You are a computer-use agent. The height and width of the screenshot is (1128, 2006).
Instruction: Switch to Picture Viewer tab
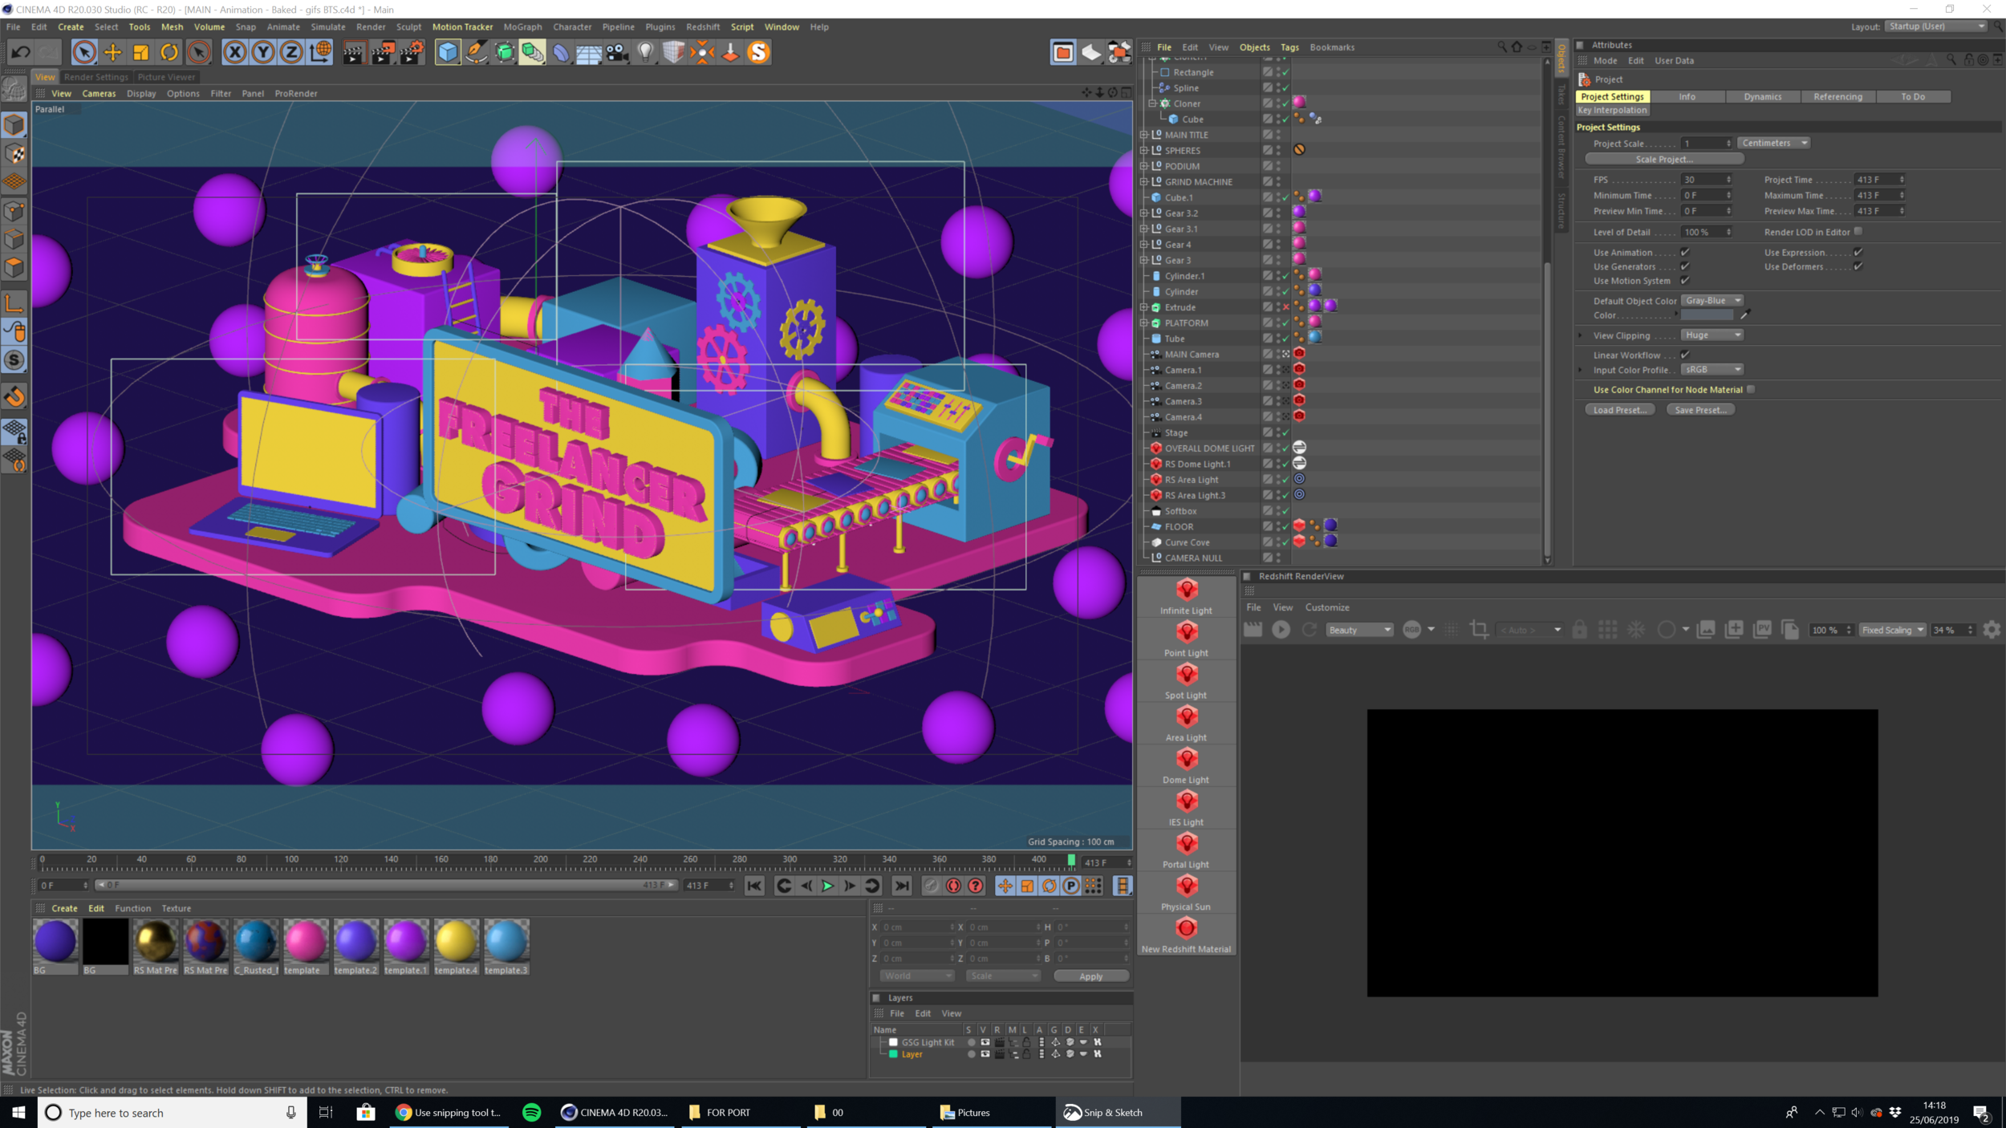click(x=166, y=77)
